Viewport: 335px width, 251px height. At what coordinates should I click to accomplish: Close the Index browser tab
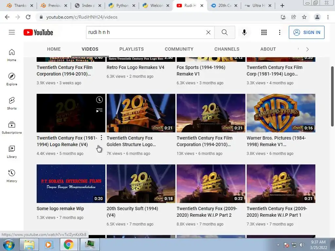click(x=100, y=6)
